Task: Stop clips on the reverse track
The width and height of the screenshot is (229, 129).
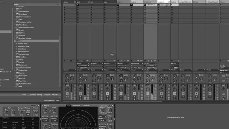Action: click(132, 61)
